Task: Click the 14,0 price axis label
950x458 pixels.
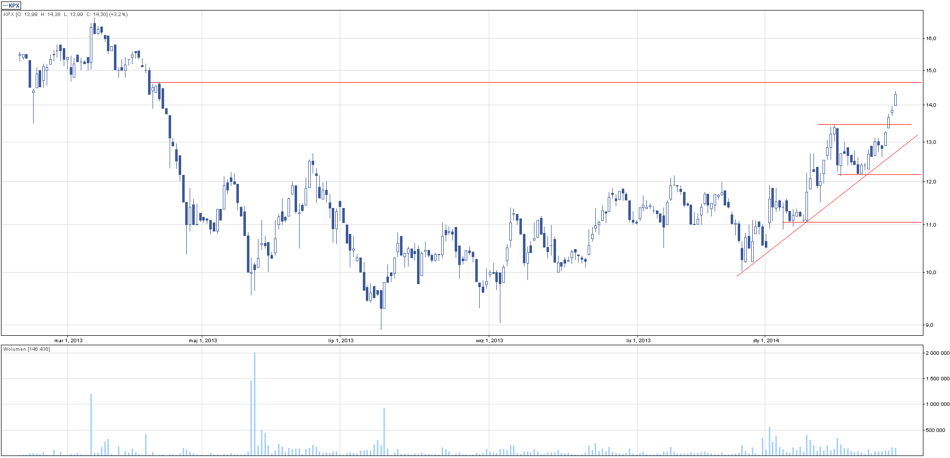Action: coord(931,105)
